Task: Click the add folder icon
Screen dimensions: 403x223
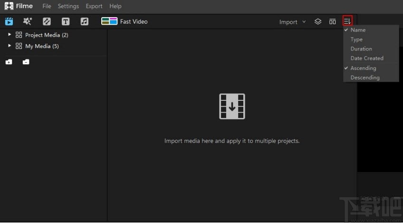Action: pyautogui.click(x=9, y=62)
